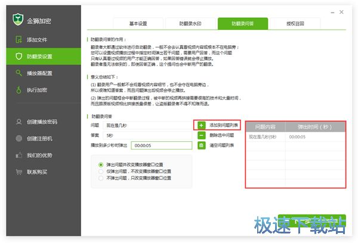Click the 创建播放密码 user icon
The width and height of the screenshot is (358, 243).
18,121
